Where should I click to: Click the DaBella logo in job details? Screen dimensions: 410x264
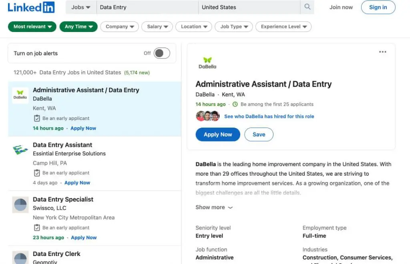[207, 63]
